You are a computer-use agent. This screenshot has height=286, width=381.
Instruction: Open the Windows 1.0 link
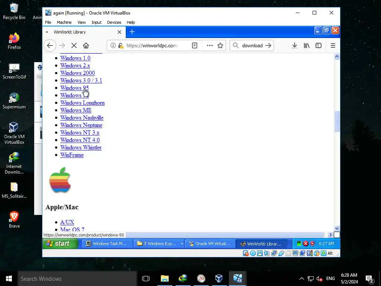pos(75,58)
